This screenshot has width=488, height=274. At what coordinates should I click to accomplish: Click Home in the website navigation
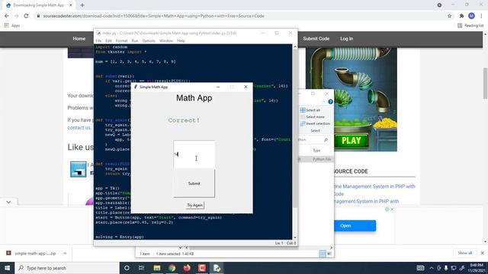pos(79,39)
